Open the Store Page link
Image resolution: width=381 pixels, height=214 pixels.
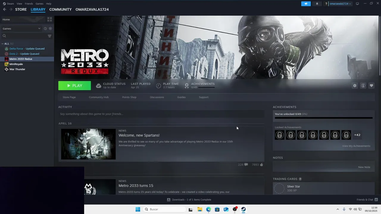(69, 97)
